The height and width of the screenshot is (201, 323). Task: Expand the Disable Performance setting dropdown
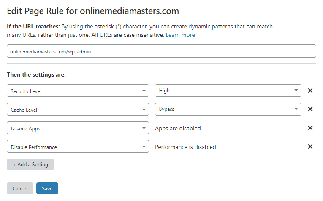78,147
